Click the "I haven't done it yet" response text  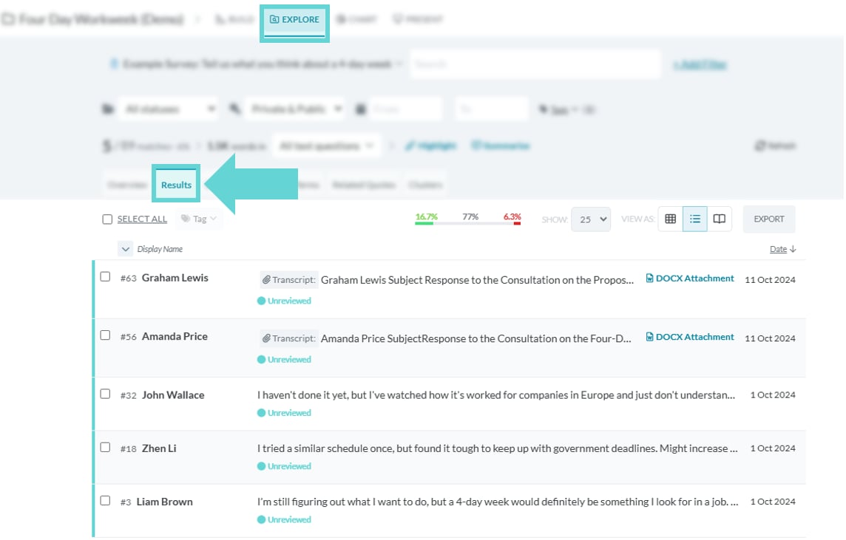[495, 395]
